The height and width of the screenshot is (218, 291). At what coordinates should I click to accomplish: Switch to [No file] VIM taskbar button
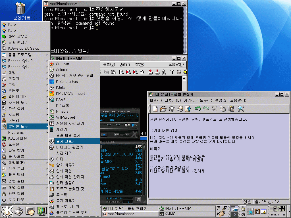tap(186, 209)
